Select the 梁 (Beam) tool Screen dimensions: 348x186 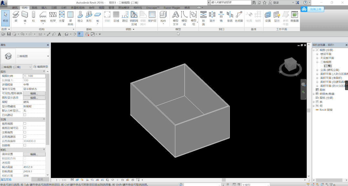(x=16, y=17)
